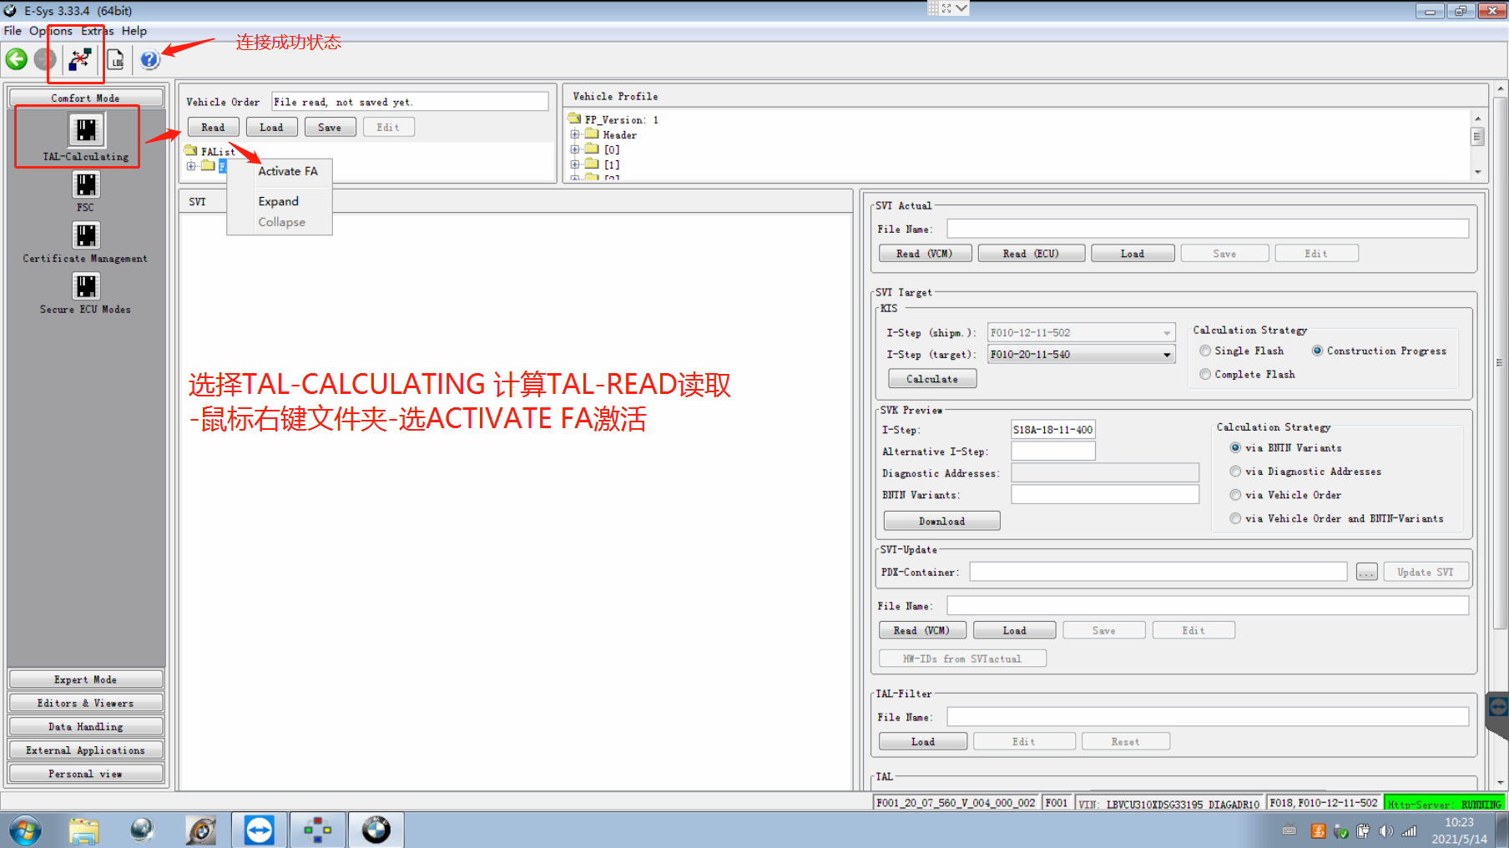This screenshot has height=848, width=1509.
Task: Select the Construction Progress radio button
Action: 1317,351
